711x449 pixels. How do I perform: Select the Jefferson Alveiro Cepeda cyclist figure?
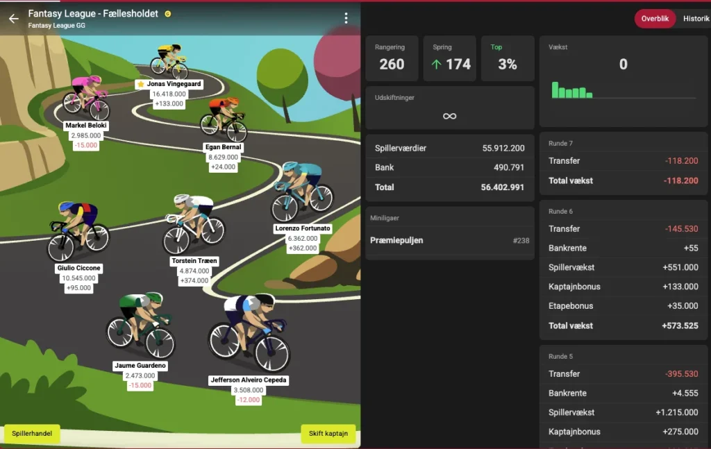[249, 332]
